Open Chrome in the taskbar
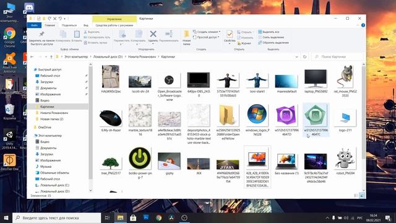This screenshot has height=223, width=396. (158, 217)
